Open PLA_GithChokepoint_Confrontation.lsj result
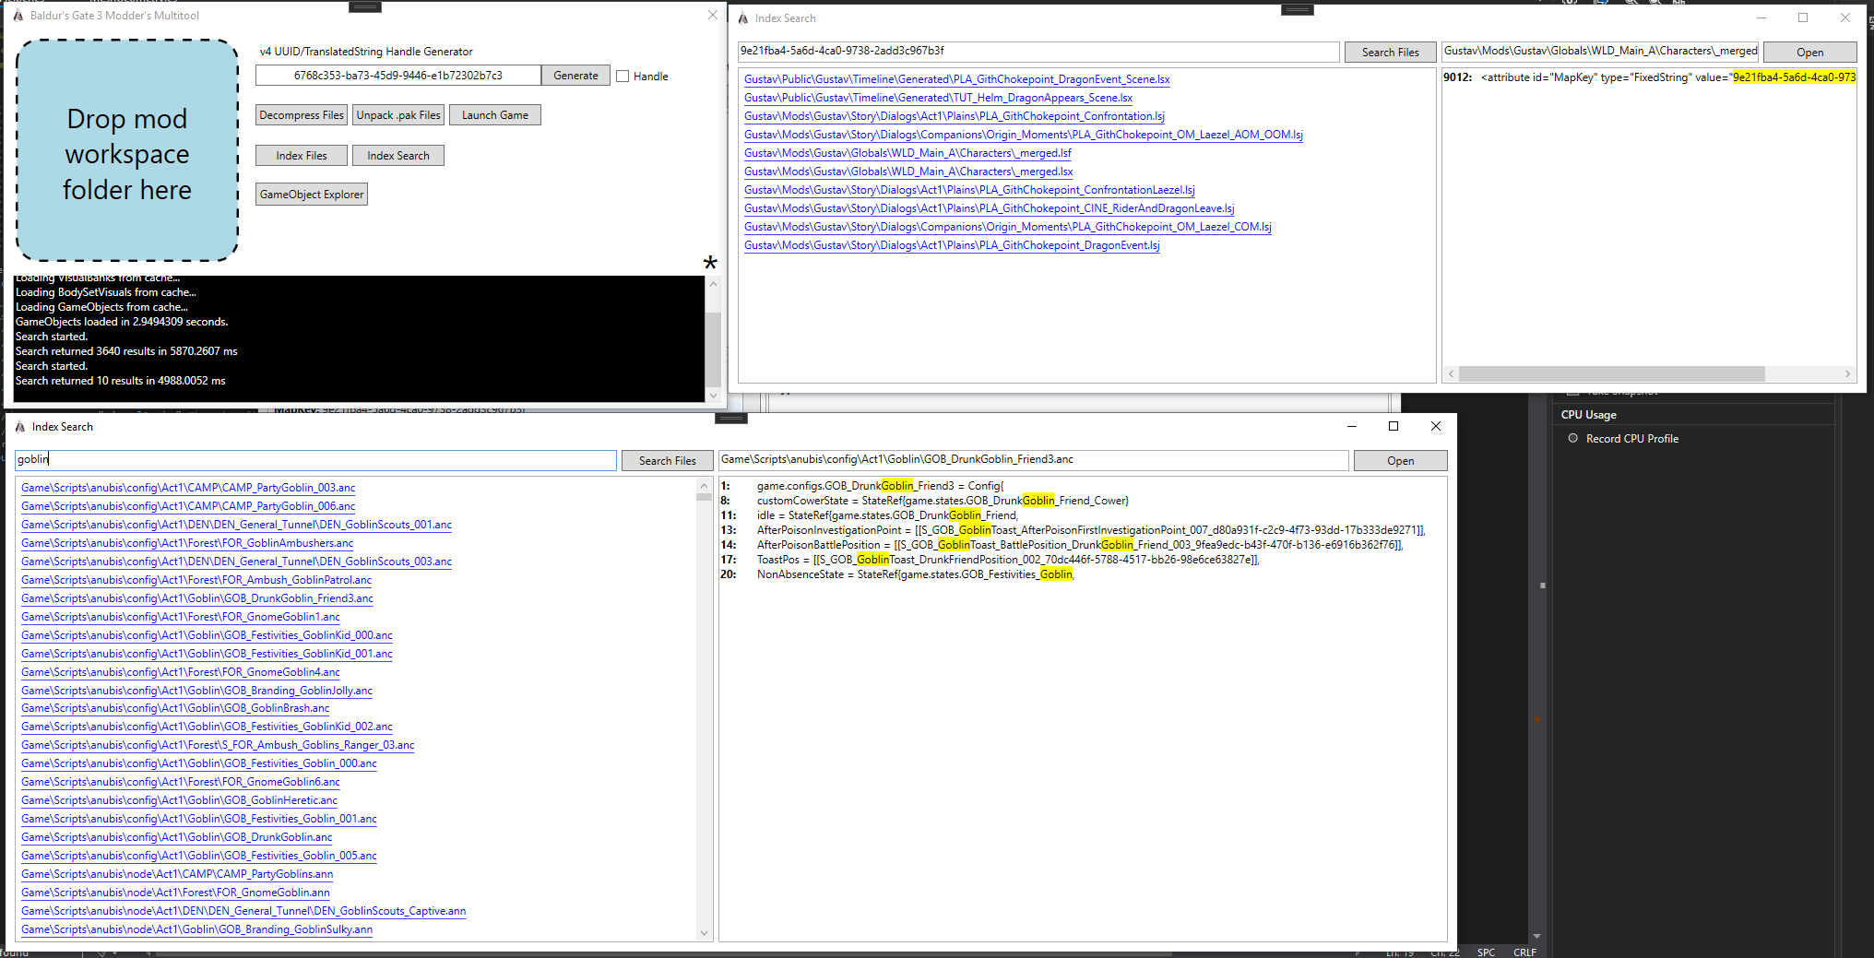Screen dimensions: 1874x958 [955, 116]
